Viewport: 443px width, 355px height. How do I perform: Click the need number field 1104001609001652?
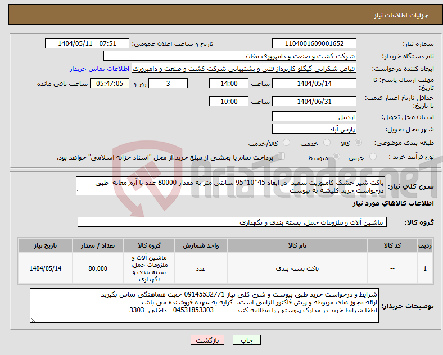314,43
